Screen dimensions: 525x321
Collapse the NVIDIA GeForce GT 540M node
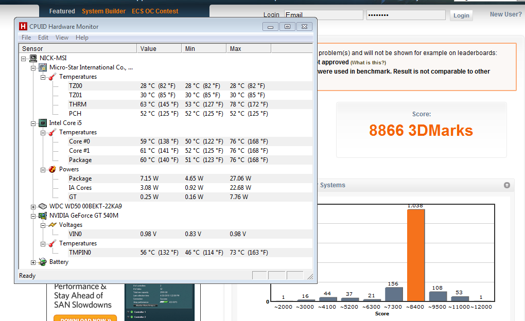click(x=33, y=216)
